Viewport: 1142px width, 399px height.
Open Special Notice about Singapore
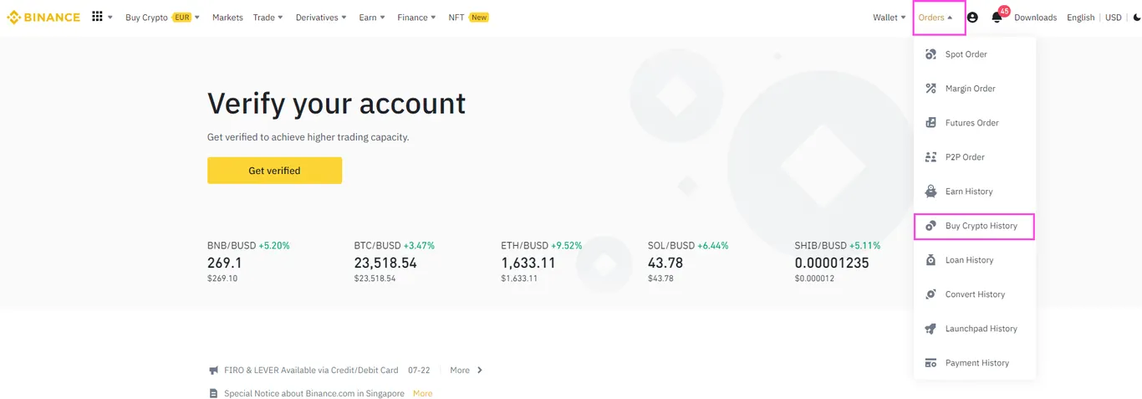pyautogui.click(x=314, y=393)
